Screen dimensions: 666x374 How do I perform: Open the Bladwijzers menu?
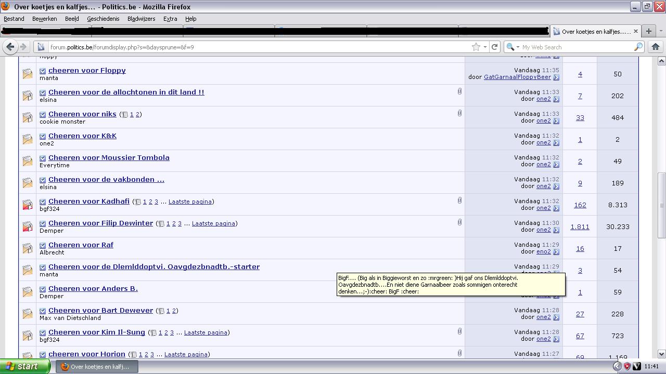tap(141, 19)
